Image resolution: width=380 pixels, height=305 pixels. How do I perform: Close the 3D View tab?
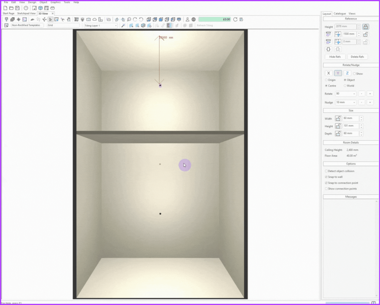click(x=53, y=14)
